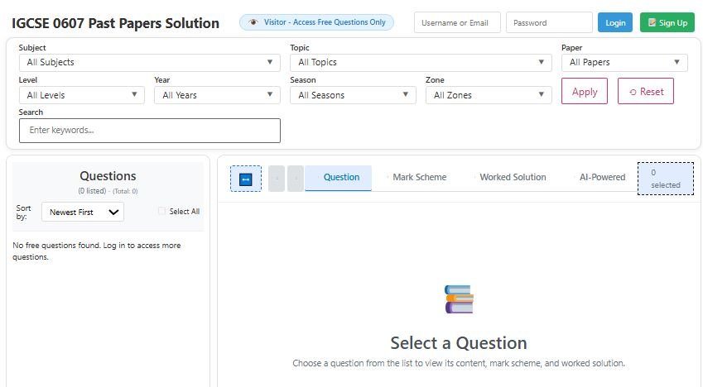703x387 pixels.
Task: Click the green Sign Up button
Action: (x=667, y=23)
